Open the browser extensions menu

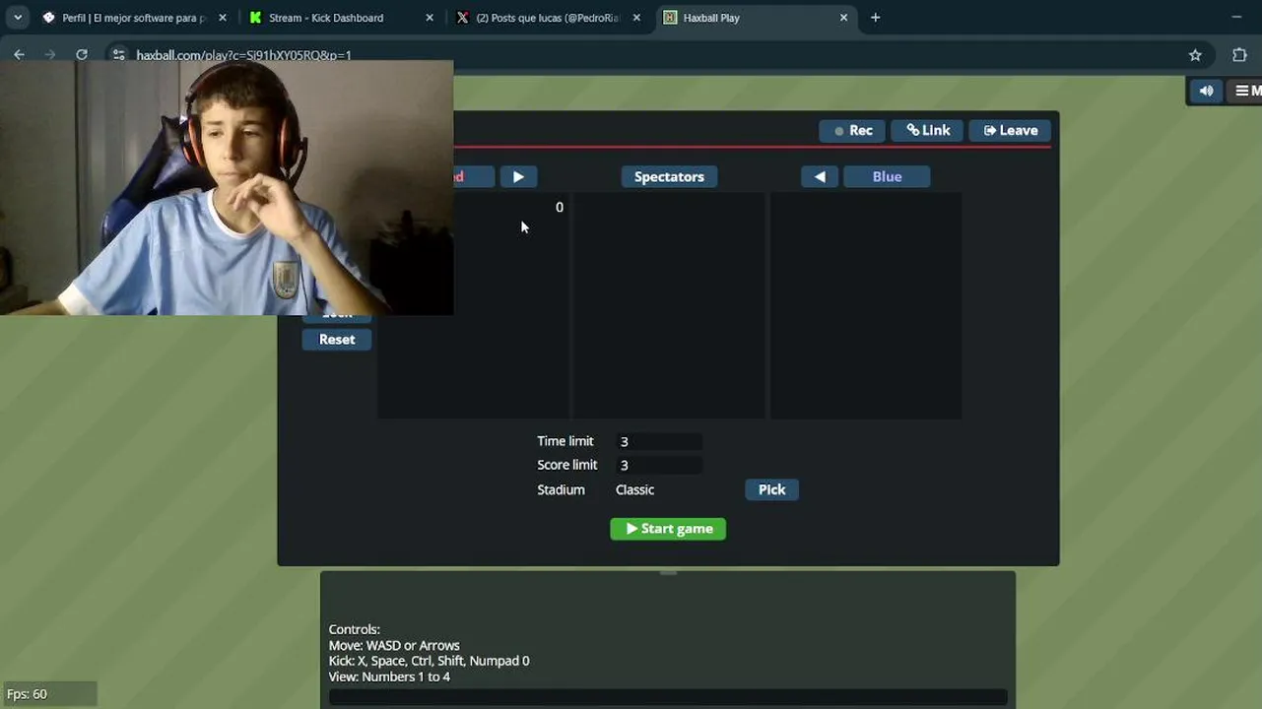(1239, 55)
